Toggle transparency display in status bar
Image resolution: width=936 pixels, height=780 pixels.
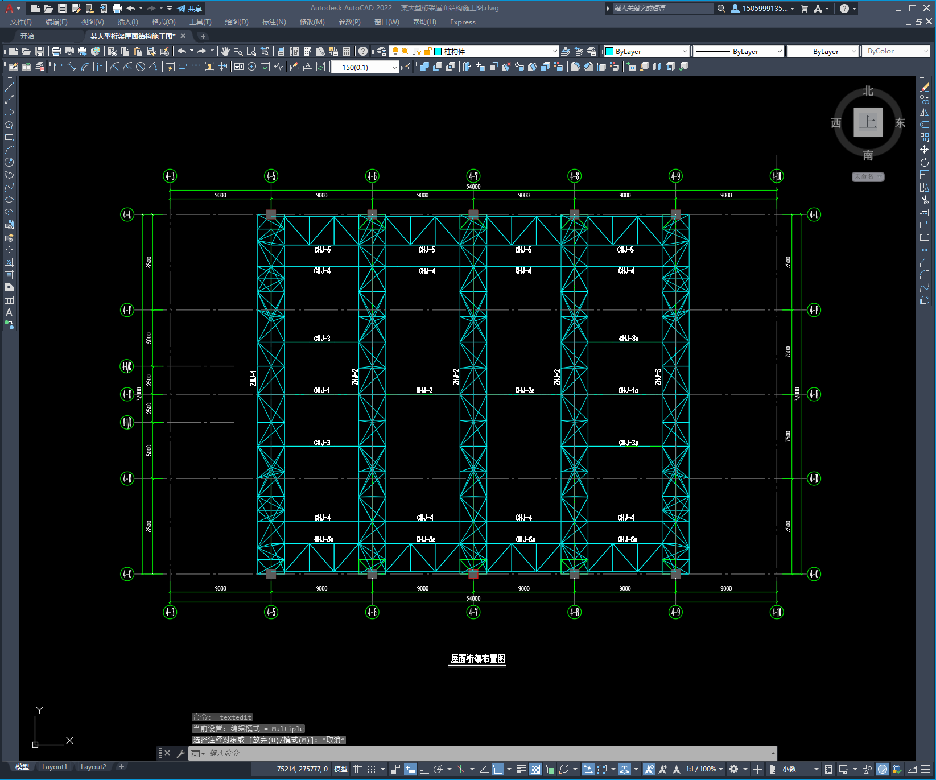(x=535, y=769)
